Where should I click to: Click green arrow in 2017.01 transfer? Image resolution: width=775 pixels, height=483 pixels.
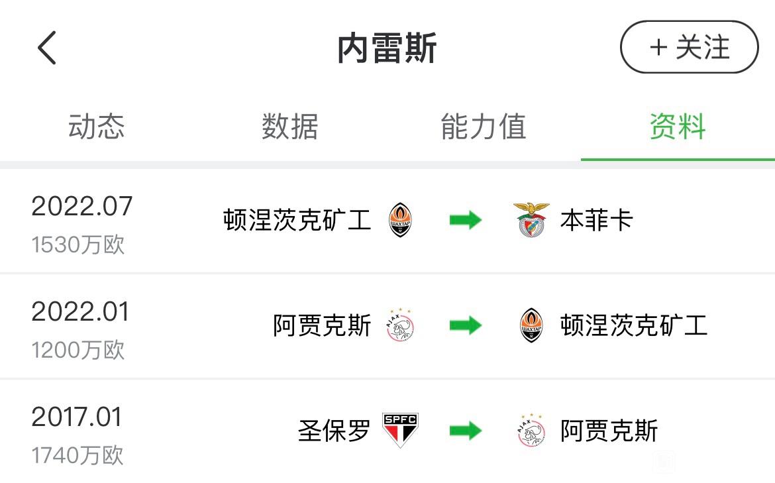tap(466, 431)
